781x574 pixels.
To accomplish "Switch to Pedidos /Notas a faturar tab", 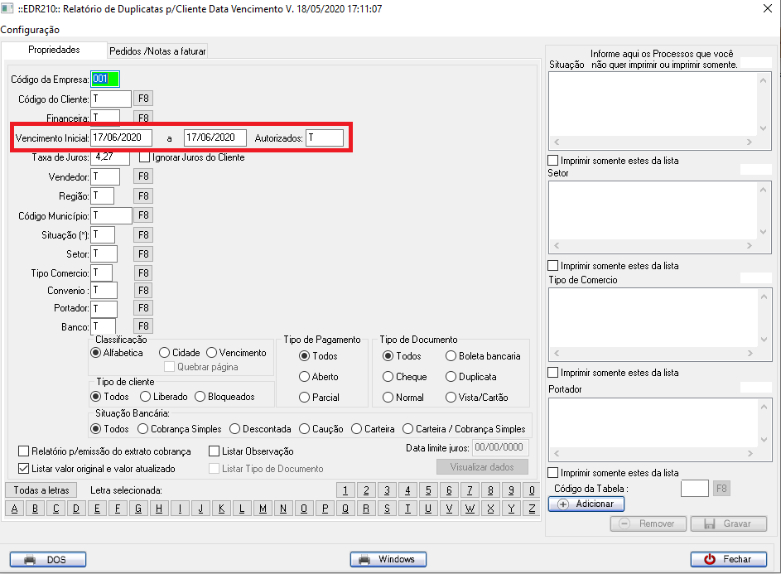I will (157, 51).
